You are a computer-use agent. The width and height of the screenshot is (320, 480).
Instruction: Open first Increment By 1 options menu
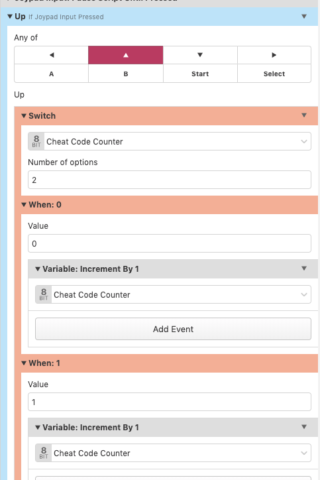pos(304,269)
